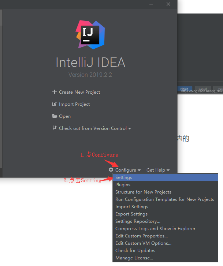
Task: Close the IntelliJ IDEA welcome window
Action: pyautogui.click(x=168, y=4)
